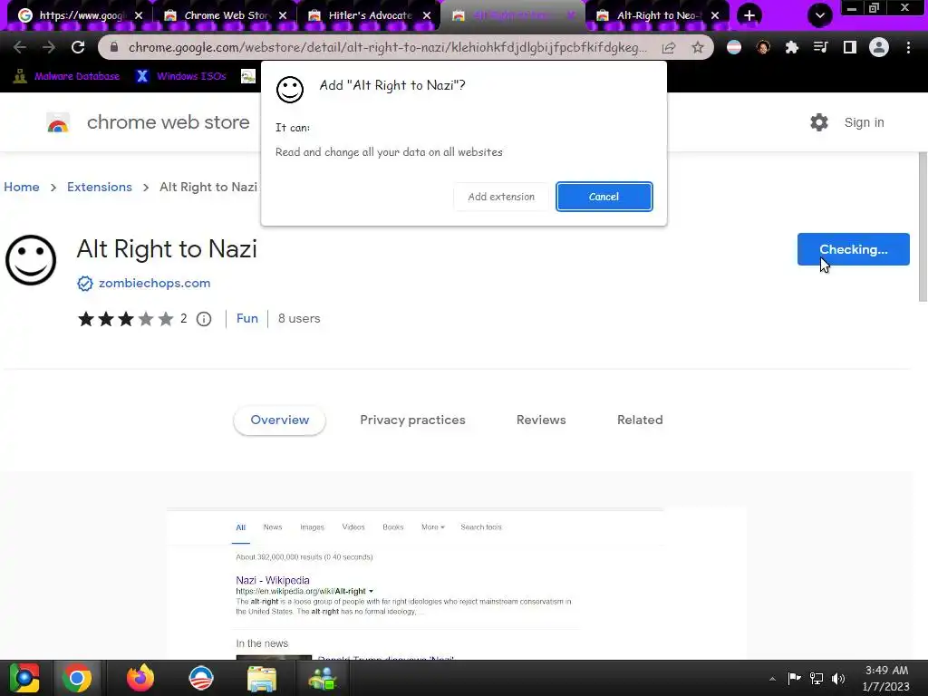Viewport: 928px width, 696px height.
Task: Close the Hitler's Advocate tab
Action: (427, 15)
